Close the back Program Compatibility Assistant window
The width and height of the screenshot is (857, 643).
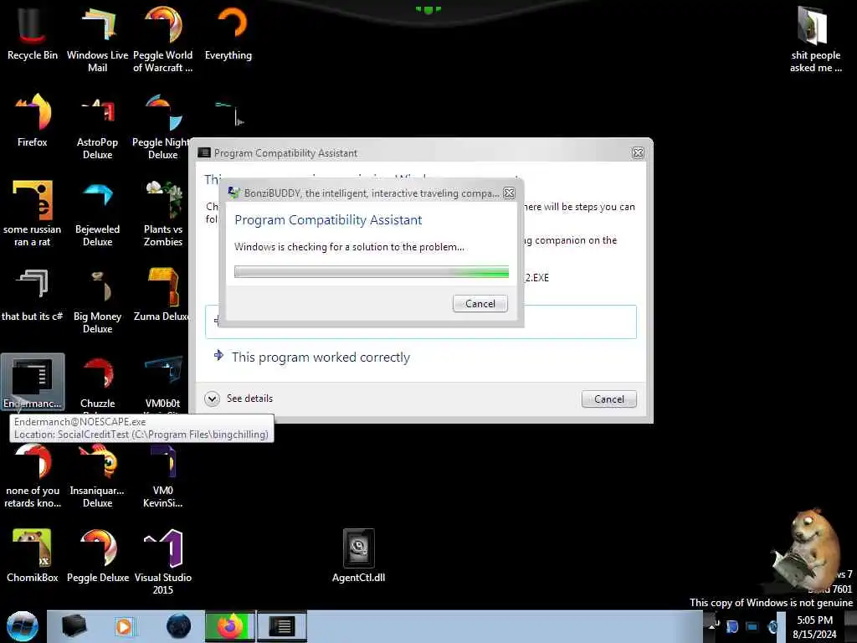tap(637, 153)
